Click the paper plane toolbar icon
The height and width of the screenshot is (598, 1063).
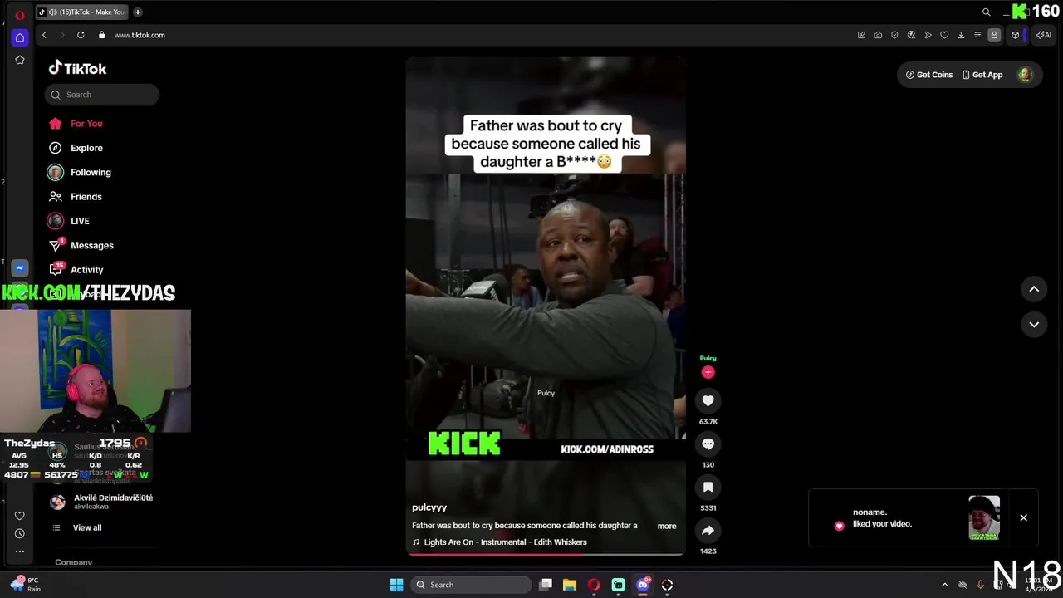[928, 35]
